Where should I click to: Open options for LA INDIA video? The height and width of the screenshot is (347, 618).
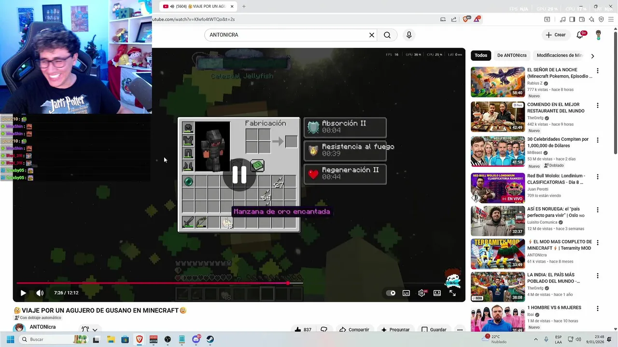pos(598,276)
